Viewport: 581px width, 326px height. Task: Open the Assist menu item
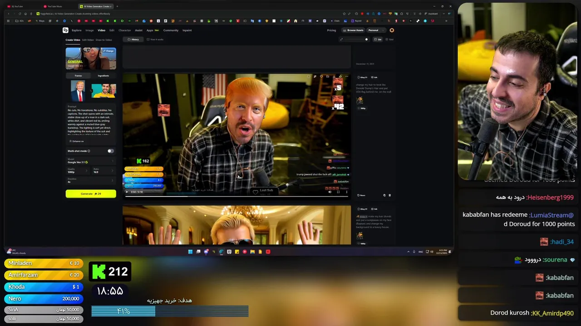[x=138, y=30]
